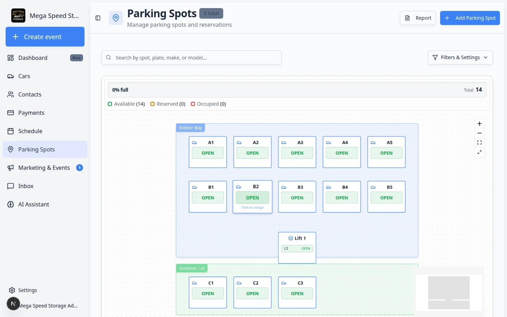Open Contacts in the sidebar

[x=45, y=94]
